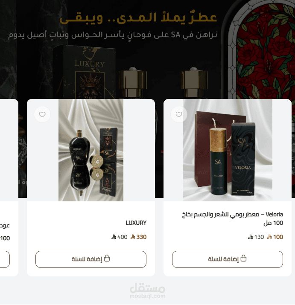The width and height of the screenshot is (295, 305).
Task: Open Veloria daily hair and body spray title
Action: pos(233,219)
